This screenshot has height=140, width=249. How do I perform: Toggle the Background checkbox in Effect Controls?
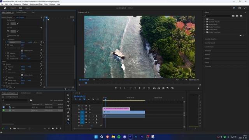pos(8,24)
